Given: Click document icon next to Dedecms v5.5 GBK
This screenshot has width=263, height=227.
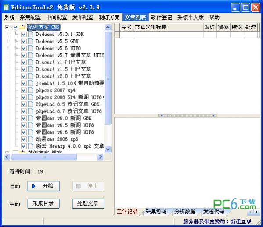Looking at the screenshot, I should pos(31,41).
